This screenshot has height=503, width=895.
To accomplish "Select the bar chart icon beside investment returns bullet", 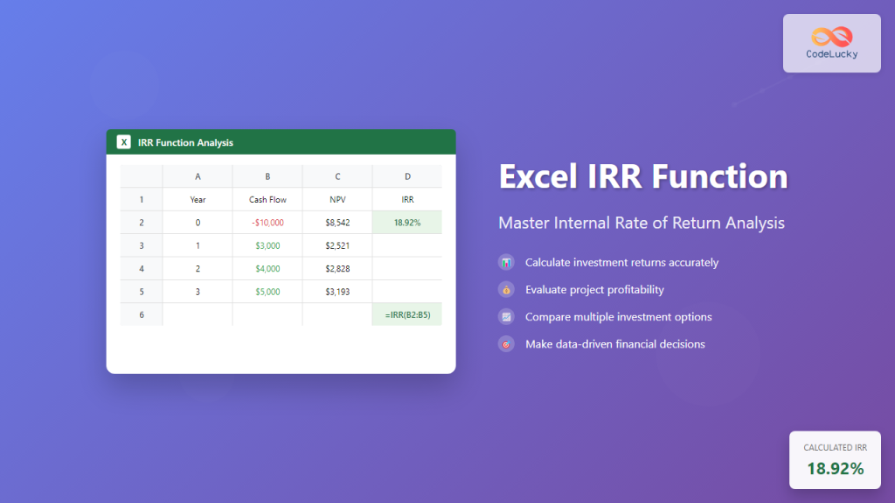I will (x=506, y=262).
